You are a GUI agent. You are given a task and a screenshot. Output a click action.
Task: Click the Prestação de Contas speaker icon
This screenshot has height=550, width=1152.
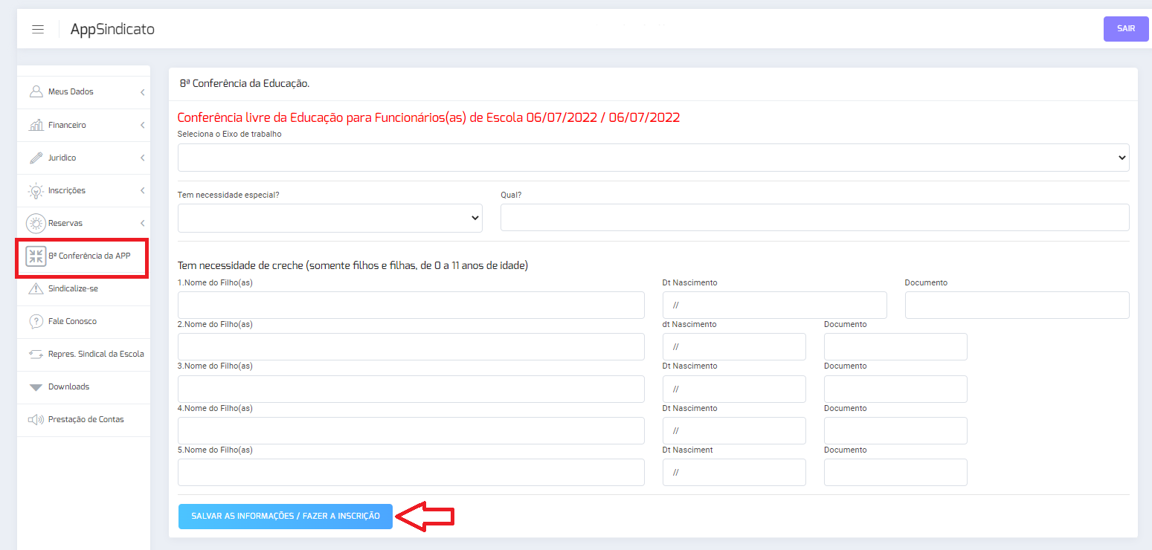click(x=36, y=419)
